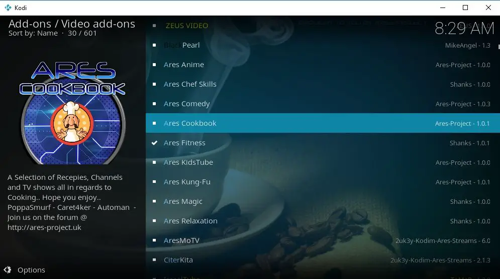500x279 pixels.
Task: Click the checkmark beside Ares Fitness
Action: coord(154,143)
